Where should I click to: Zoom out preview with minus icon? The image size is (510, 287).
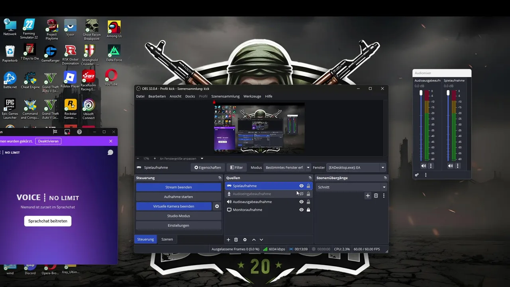[x=138, y=159]
